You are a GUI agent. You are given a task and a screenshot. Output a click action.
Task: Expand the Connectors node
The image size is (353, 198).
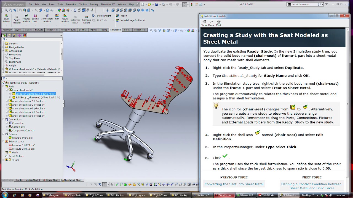(7, 123)
